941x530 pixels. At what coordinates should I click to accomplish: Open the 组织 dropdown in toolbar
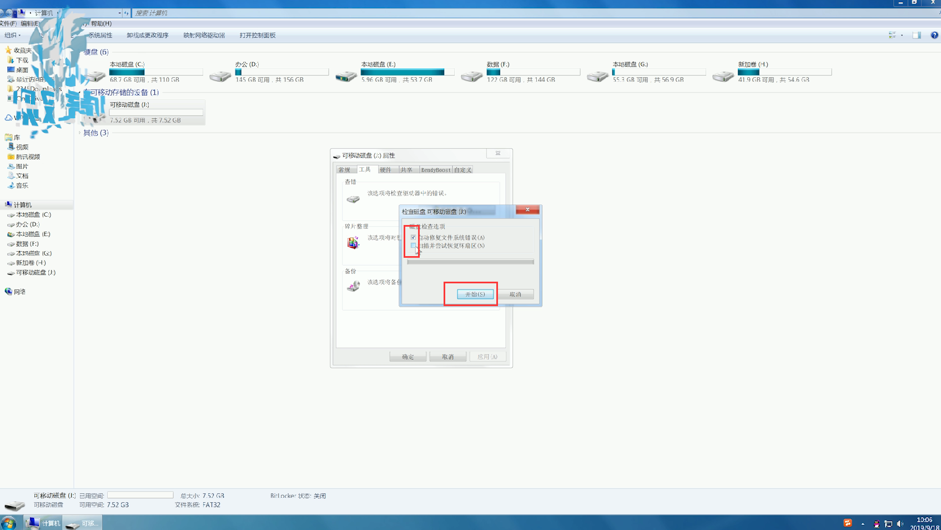point(12,35)
